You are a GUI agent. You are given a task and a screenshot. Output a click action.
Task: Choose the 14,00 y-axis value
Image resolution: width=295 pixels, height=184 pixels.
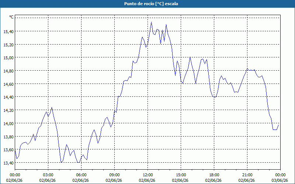(8, 124)
